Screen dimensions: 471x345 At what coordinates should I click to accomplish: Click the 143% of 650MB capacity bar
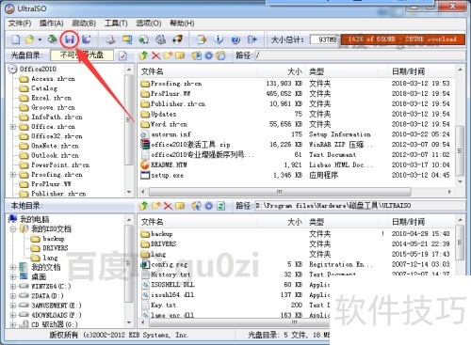point(403,39)
